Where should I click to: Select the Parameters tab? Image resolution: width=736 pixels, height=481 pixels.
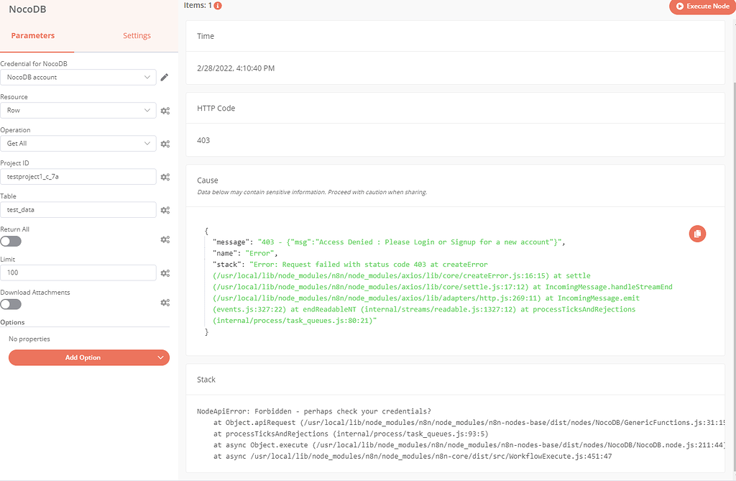tap(33, 36)
